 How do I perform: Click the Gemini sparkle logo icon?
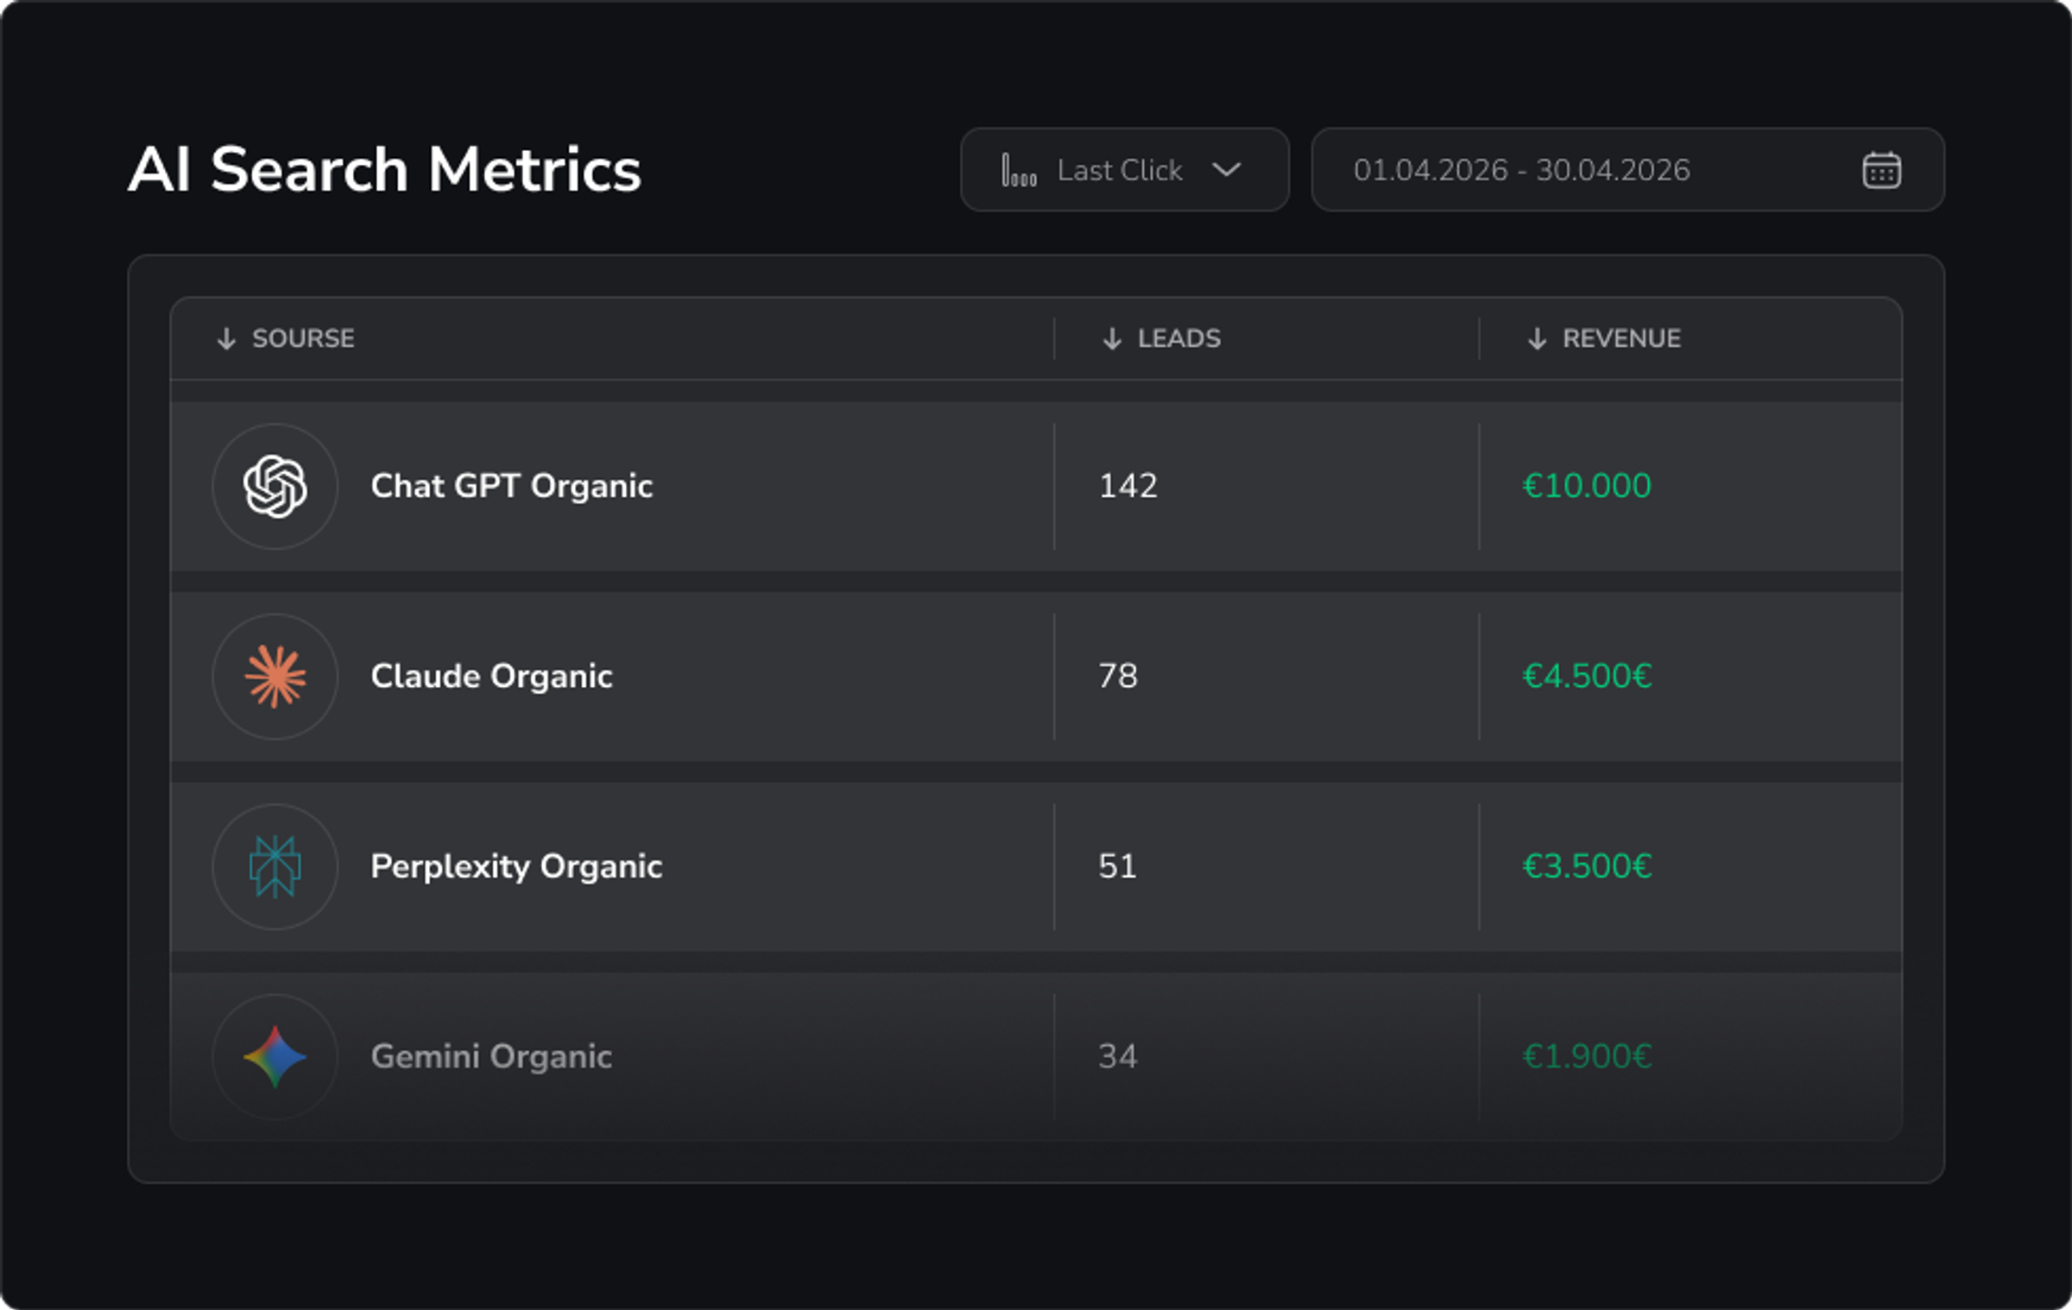275,1056
